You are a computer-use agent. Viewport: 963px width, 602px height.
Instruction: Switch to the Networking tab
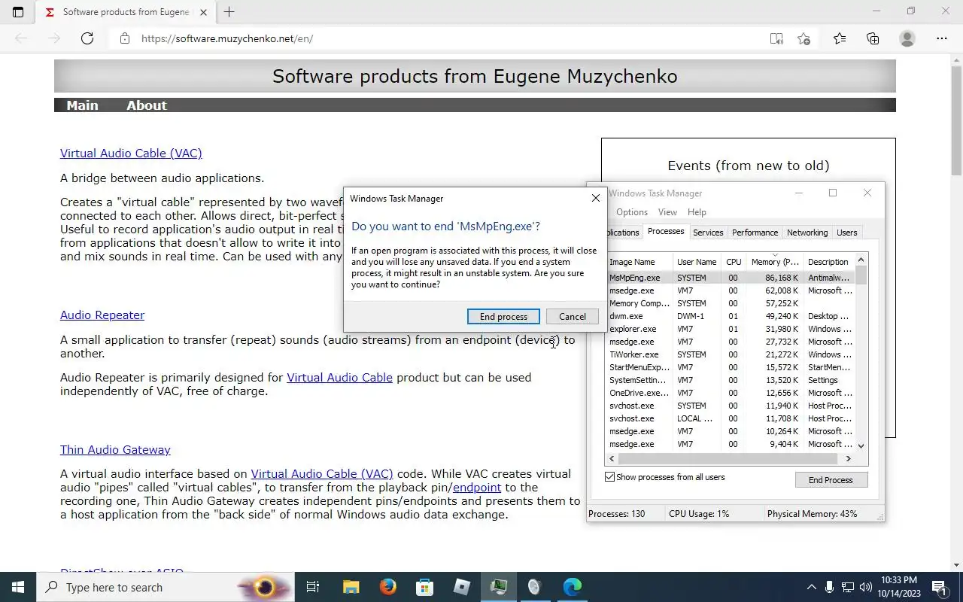[x=807, y=233]
